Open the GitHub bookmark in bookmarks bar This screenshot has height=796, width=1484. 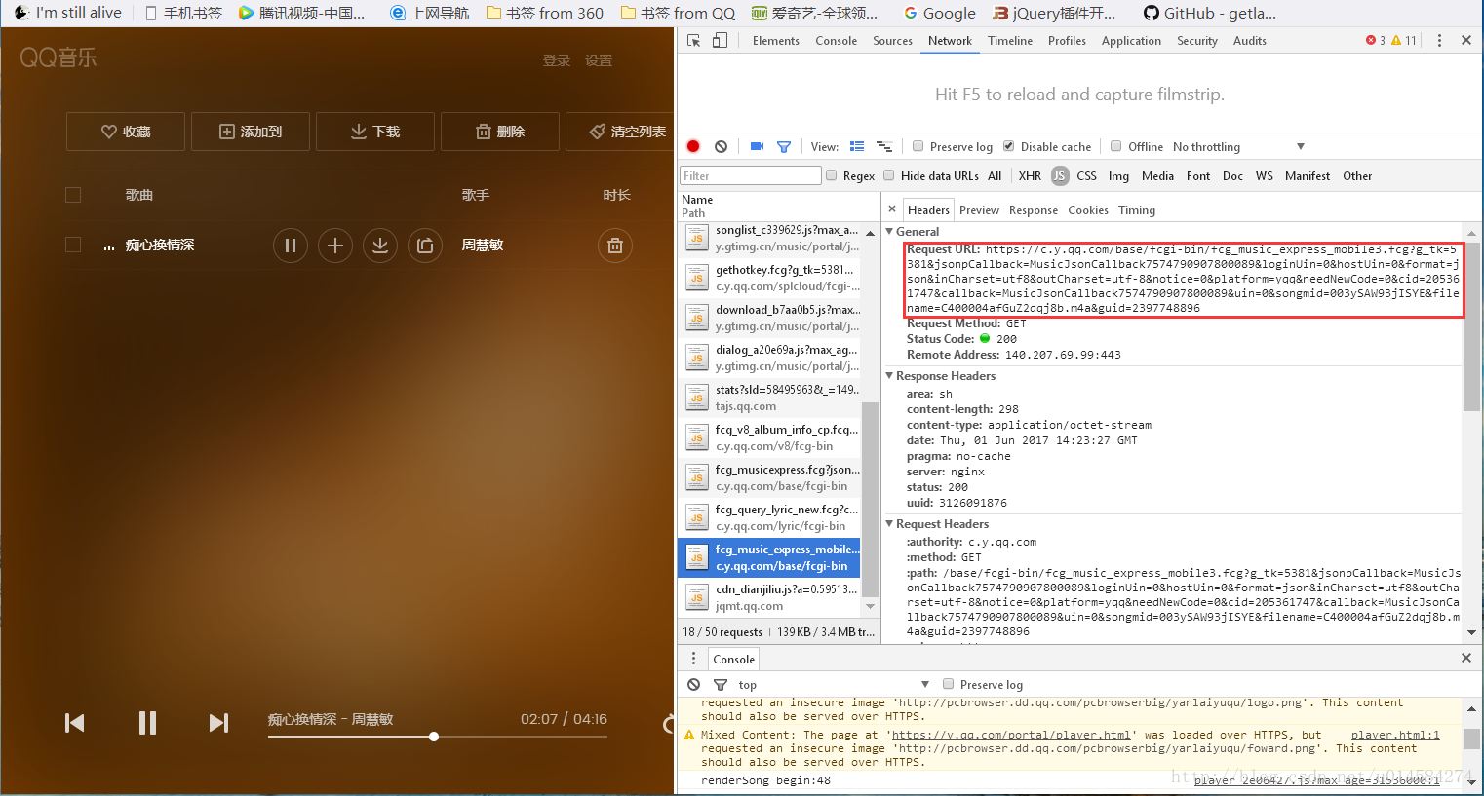(1210, 13)
